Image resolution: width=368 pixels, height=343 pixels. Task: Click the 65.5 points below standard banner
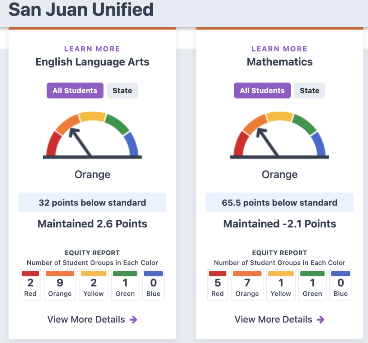(x=280, y=203)
